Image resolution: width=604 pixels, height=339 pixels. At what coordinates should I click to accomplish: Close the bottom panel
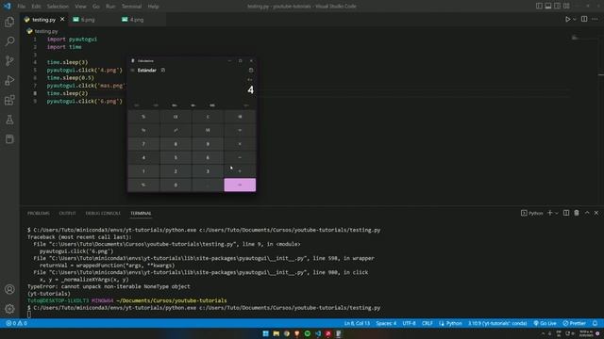596,213
